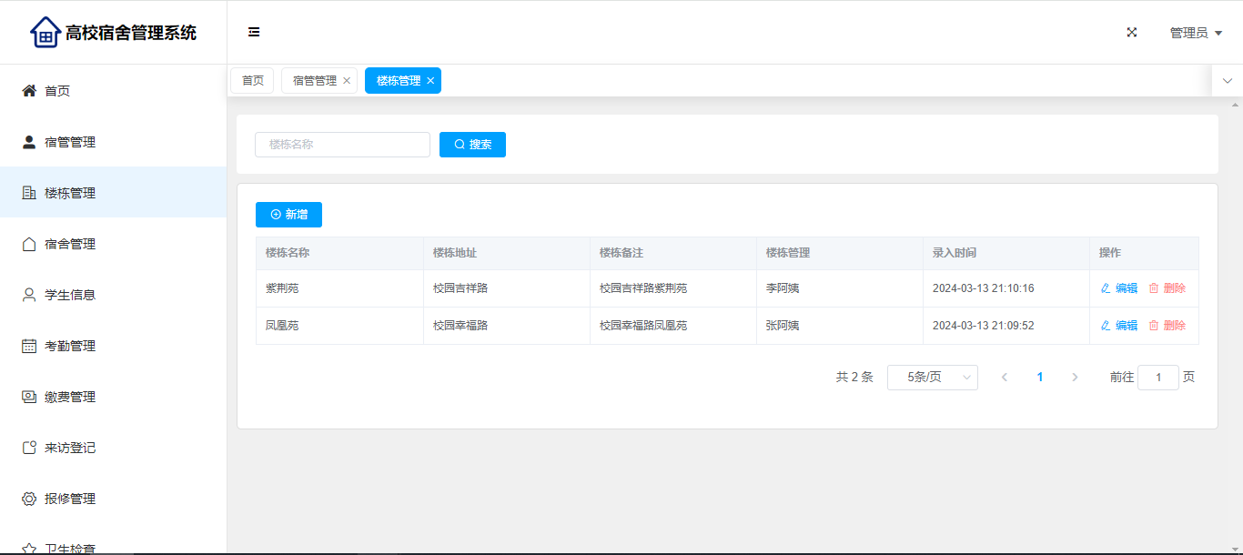The width and height of the screenshot is (1243, 555).
Task: Click the house logo icon beside system title
Action: coord(45,33)
